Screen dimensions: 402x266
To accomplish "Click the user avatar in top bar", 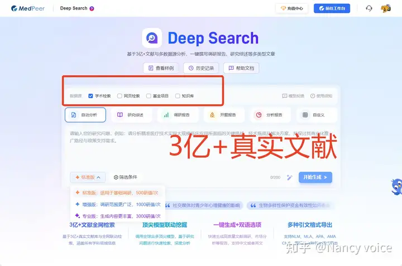I will point(386,8).
